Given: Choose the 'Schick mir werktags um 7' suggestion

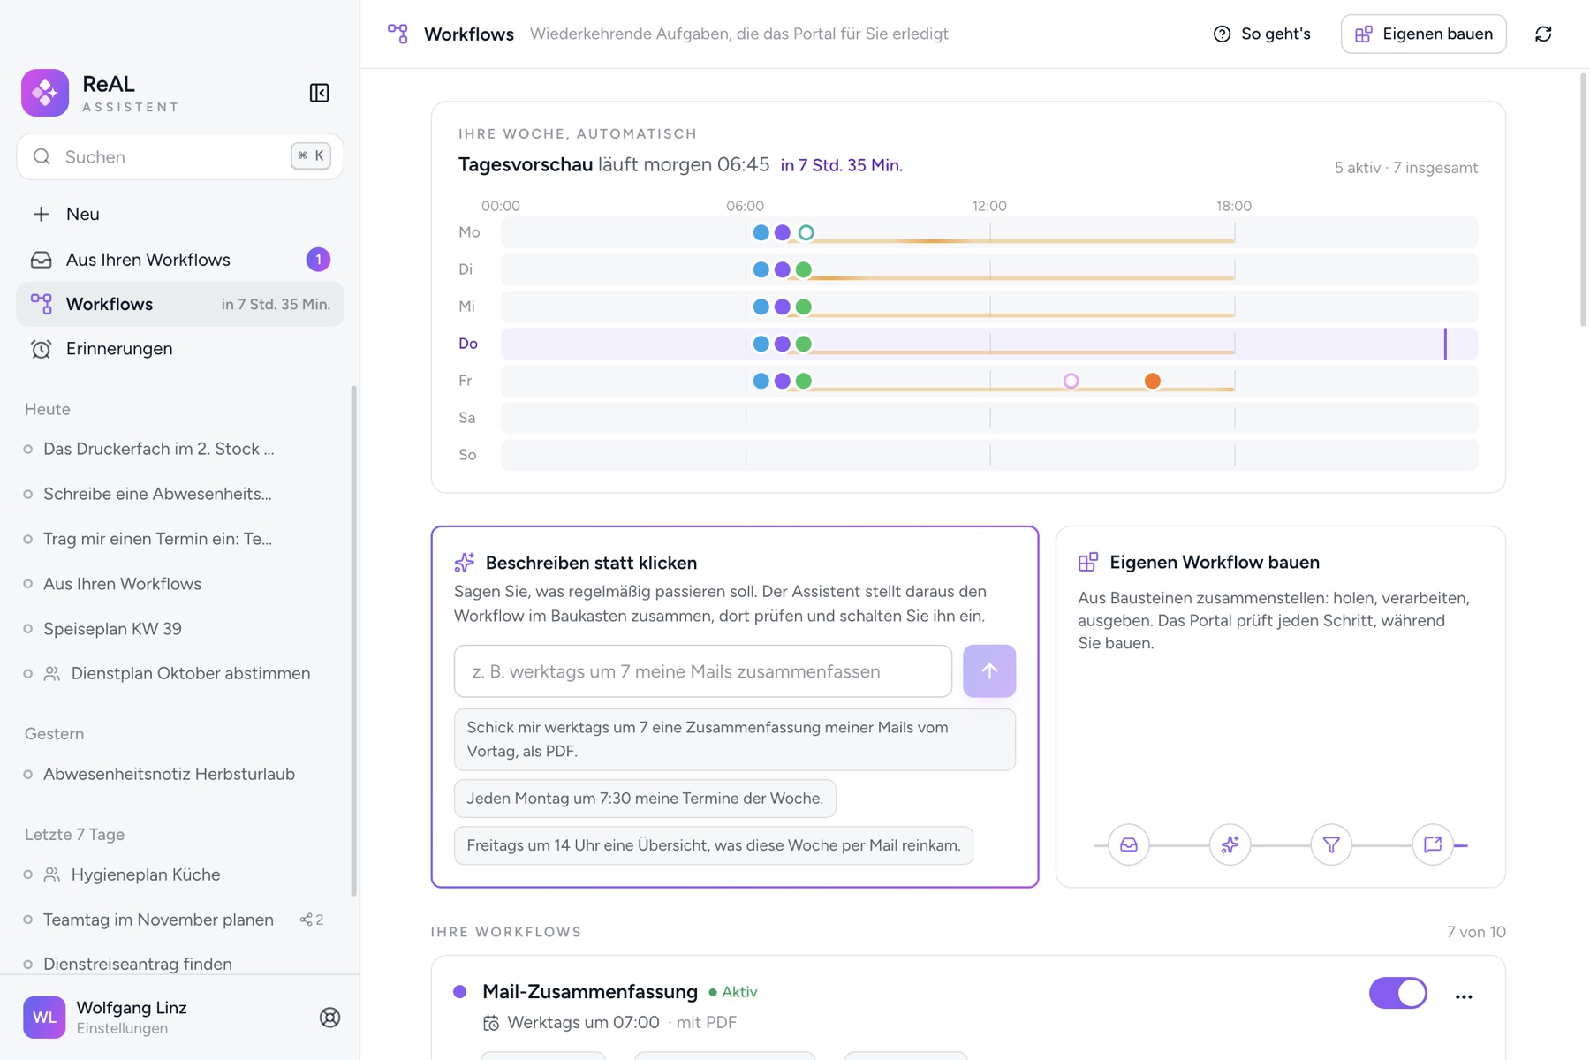Looking at the screenshot, I should pos(735,739).
